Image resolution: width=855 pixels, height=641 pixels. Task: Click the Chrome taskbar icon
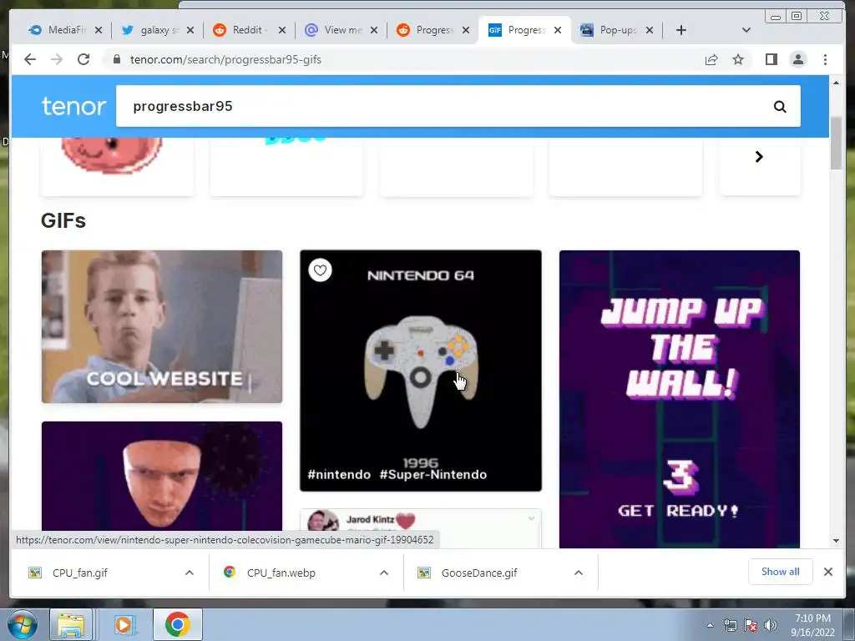tap(177, 624)
